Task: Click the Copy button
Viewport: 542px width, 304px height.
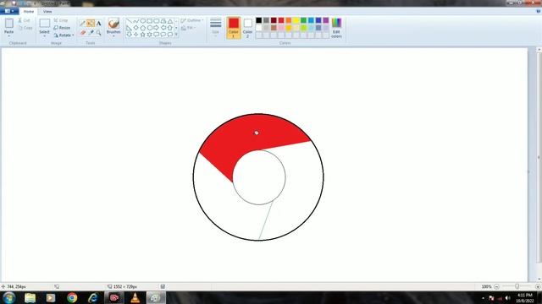Action: point(25,28)
